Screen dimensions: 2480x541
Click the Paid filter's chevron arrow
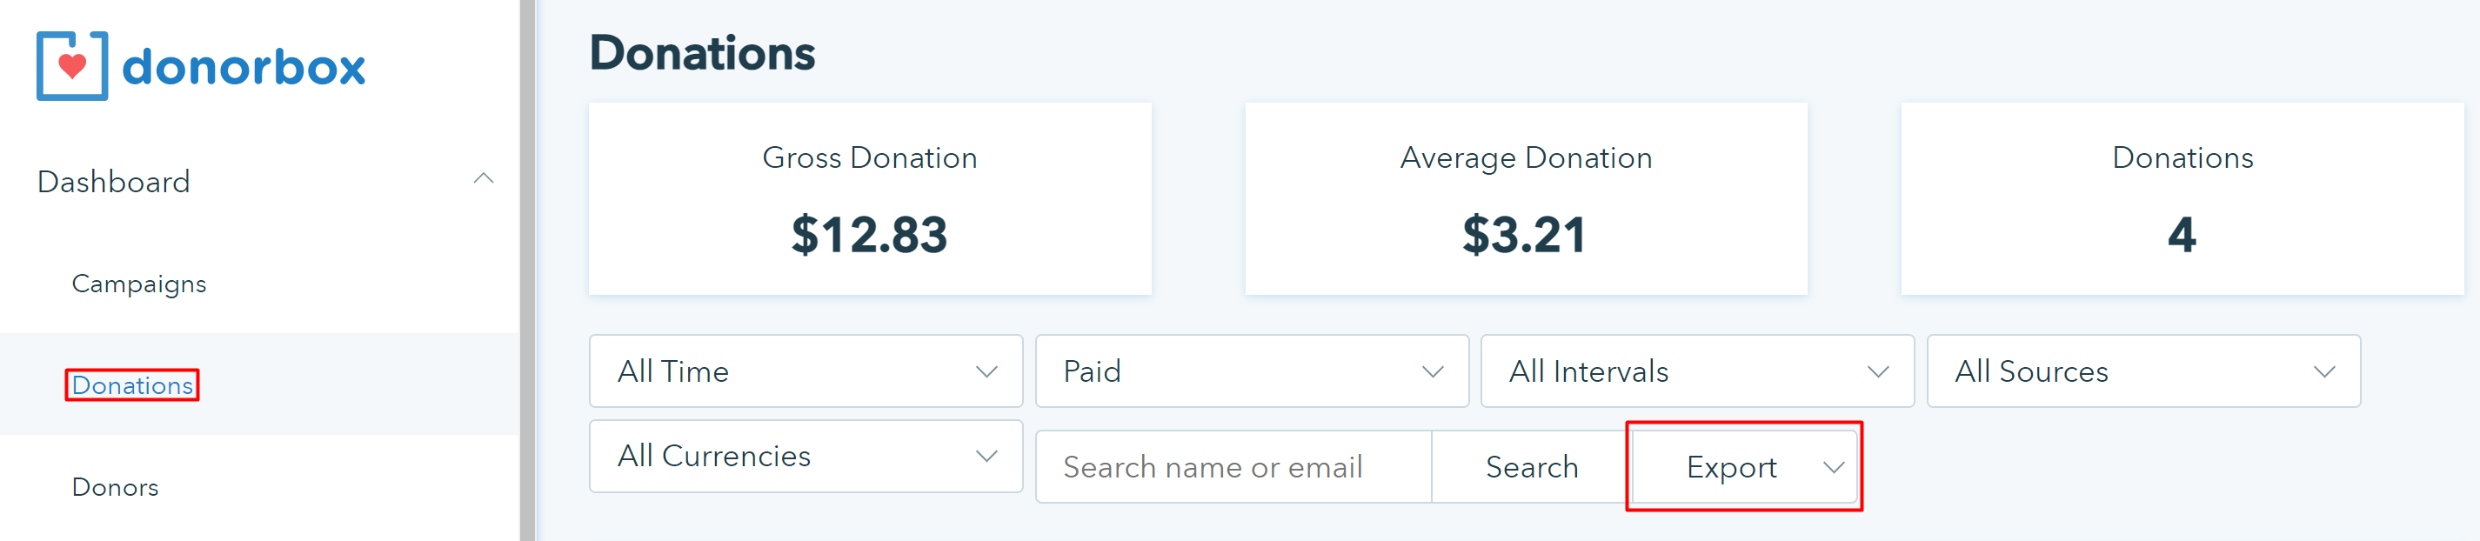(1433, 371)
